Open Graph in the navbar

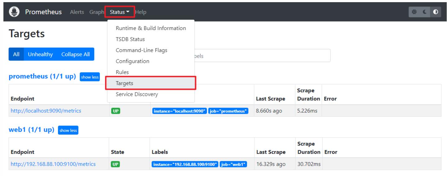(97, 12)
